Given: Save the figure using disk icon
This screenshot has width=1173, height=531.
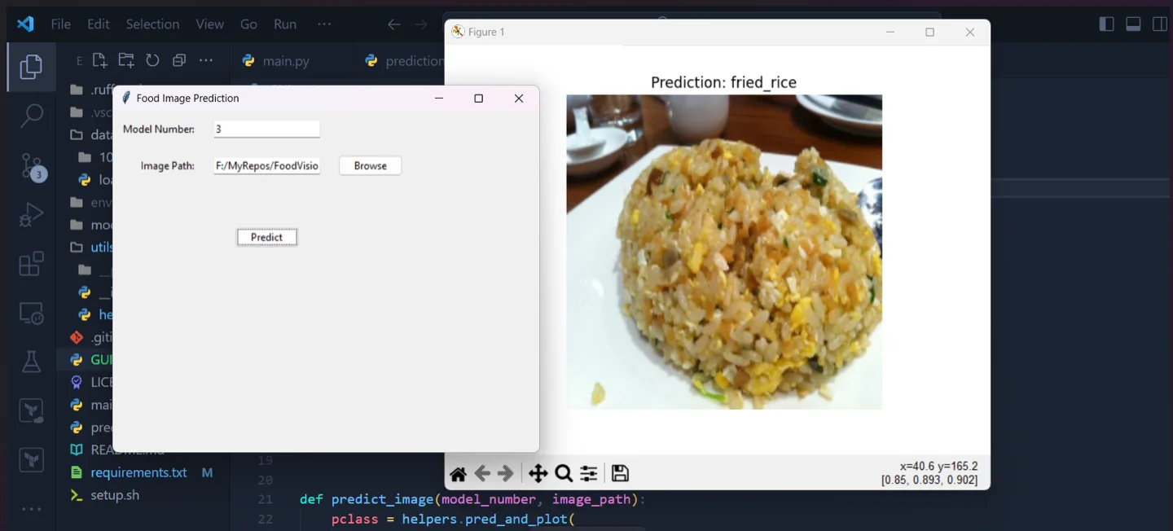Looking at the screenshot, I should (x=620, y=473).
